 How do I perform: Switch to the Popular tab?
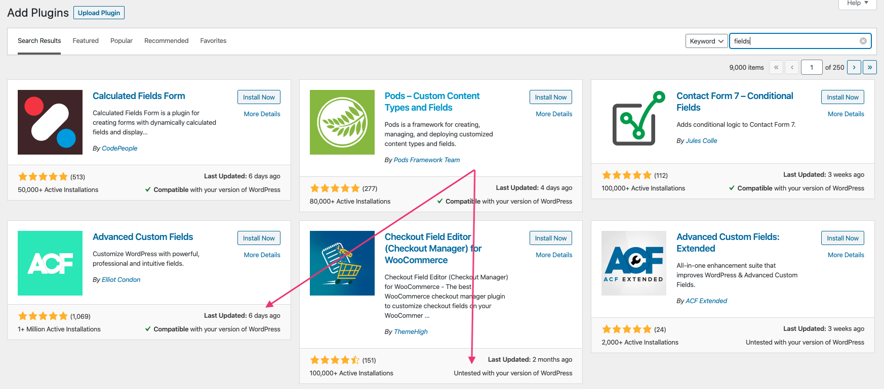click(122, 41)
